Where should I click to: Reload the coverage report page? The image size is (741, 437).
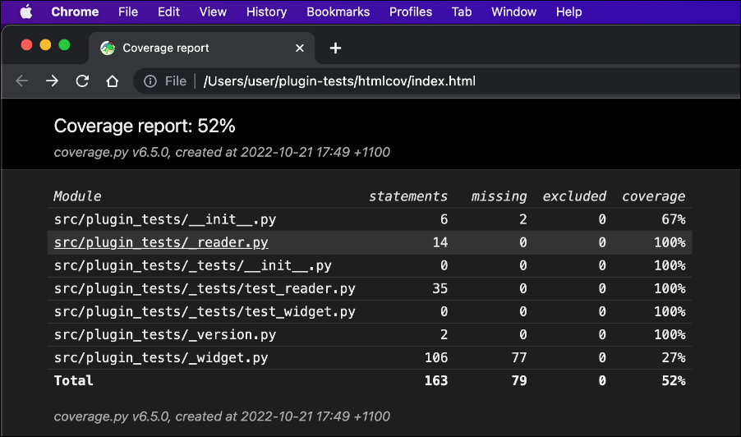pyautogui.click(x=82, y=81)
